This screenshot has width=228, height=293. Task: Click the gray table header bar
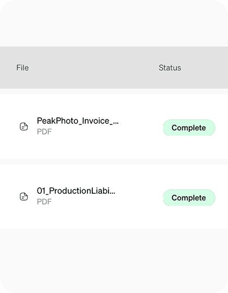click(114, 67)
